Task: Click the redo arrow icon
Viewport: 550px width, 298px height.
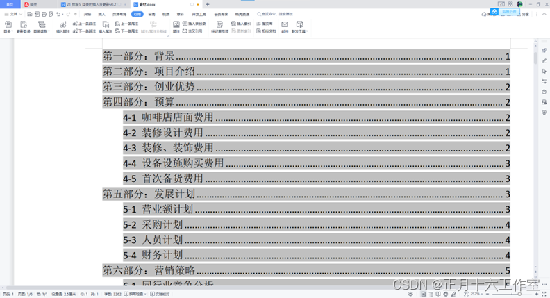Action: [x=68, y=14]
